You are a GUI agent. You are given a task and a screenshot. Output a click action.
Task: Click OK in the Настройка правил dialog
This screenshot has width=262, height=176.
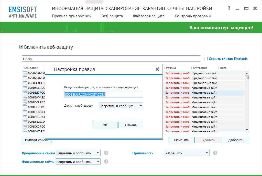pos(105,125)
